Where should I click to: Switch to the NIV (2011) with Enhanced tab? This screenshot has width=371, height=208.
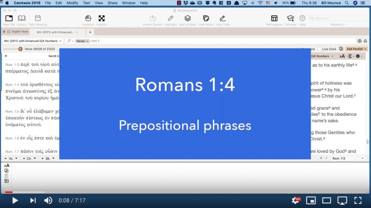pyautogui.click(x=55, y=32)
